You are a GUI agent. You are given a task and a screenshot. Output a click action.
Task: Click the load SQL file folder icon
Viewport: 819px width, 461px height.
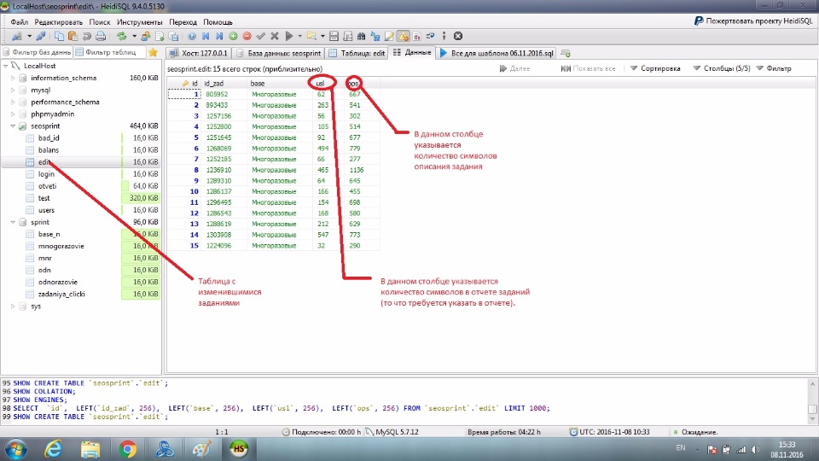(311, 36)
